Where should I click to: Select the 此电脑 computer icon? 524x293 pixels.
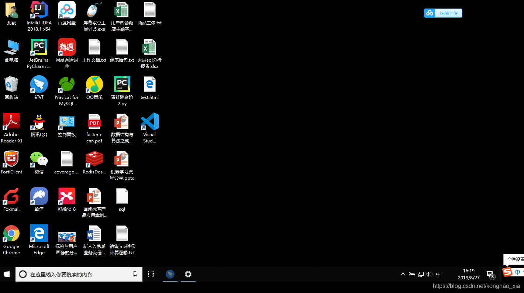coord(11,51)
